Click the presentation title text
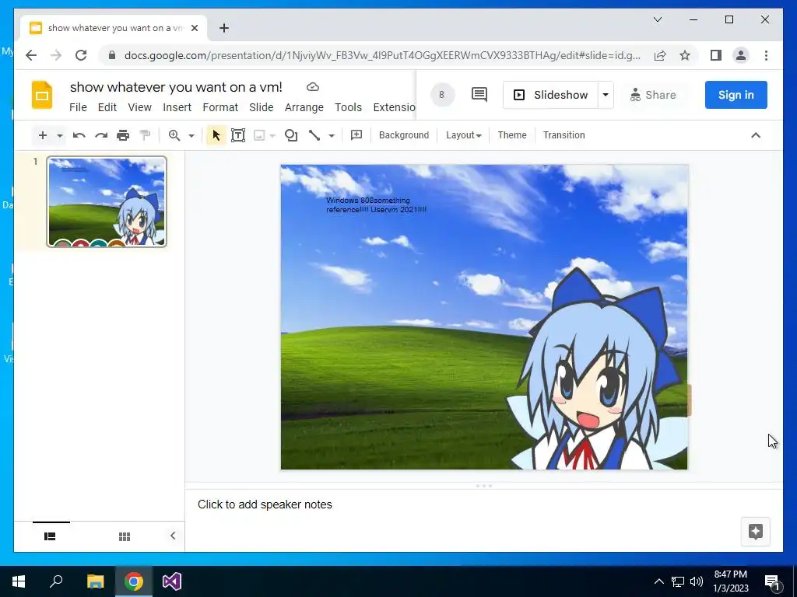The image size is (797, 597). tap(176, 87)
